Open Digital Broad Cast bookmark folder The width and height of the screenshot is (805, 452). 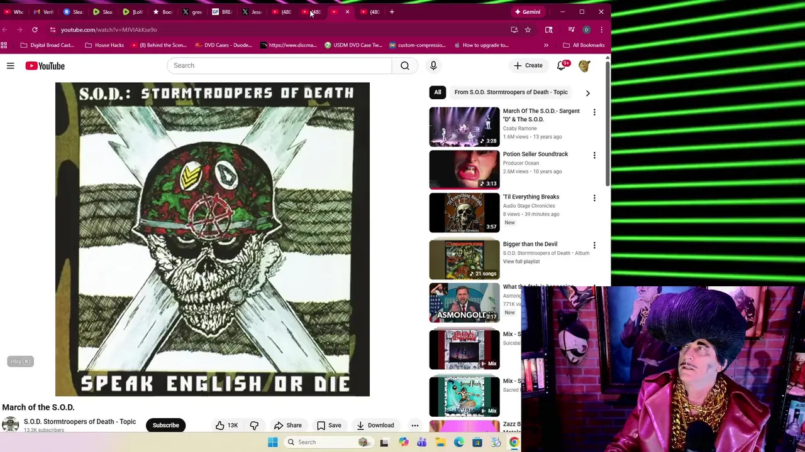(x=47, y=45)
